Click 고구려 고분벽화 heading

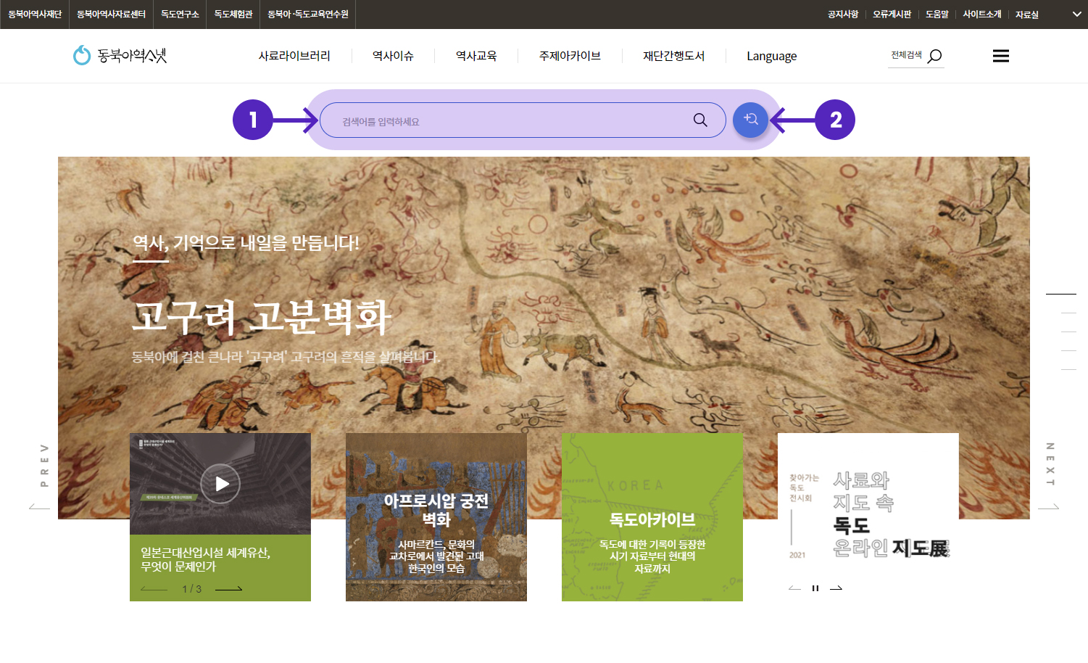click(262, 316)
